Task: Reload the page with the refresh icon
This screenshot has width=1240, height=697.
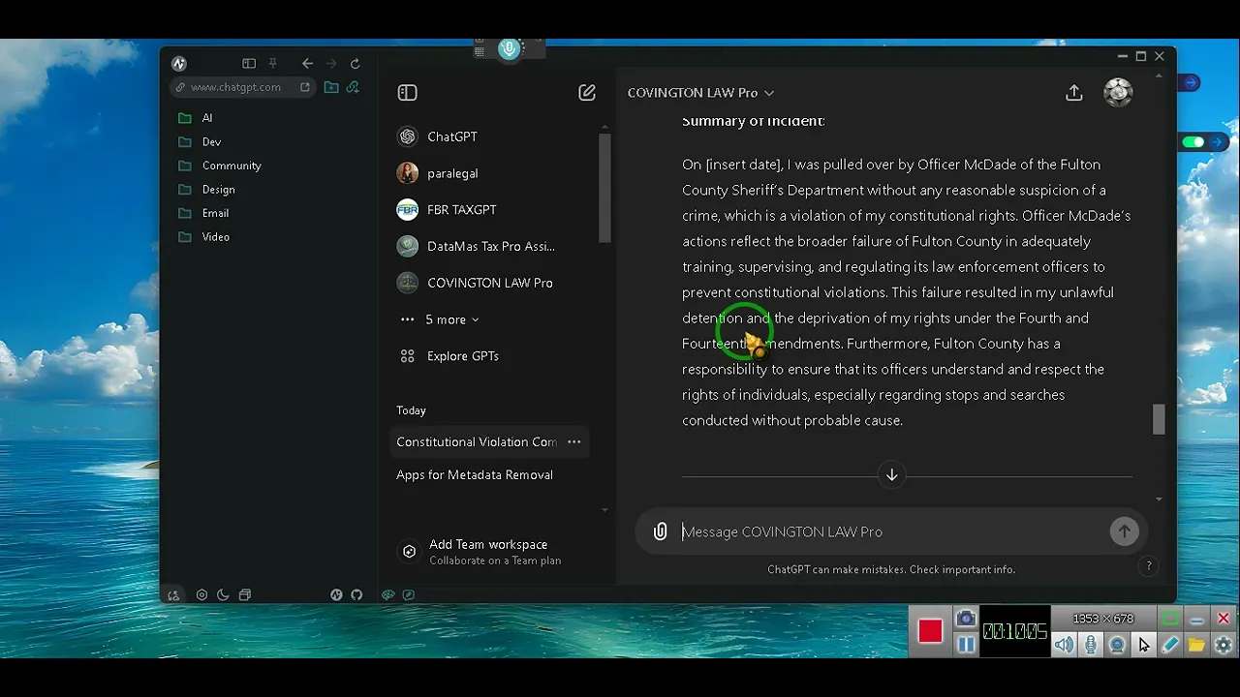Action: 356,64
